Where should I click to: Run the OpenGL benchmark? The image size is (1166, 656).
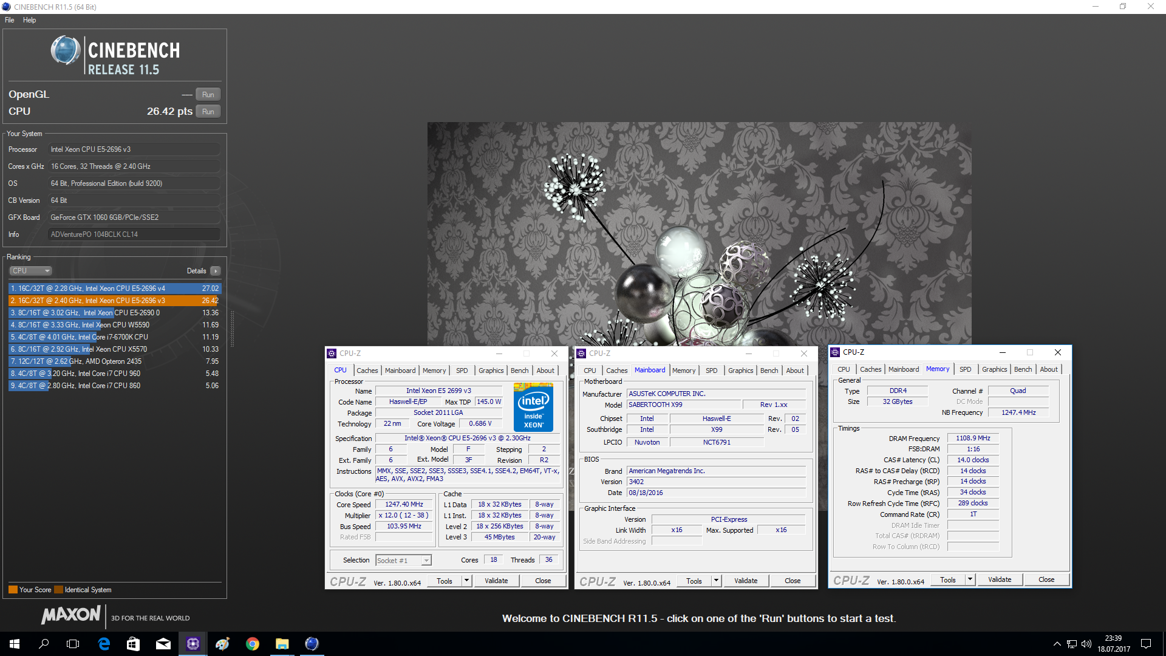pyautogui.click(x=208, y=95)
